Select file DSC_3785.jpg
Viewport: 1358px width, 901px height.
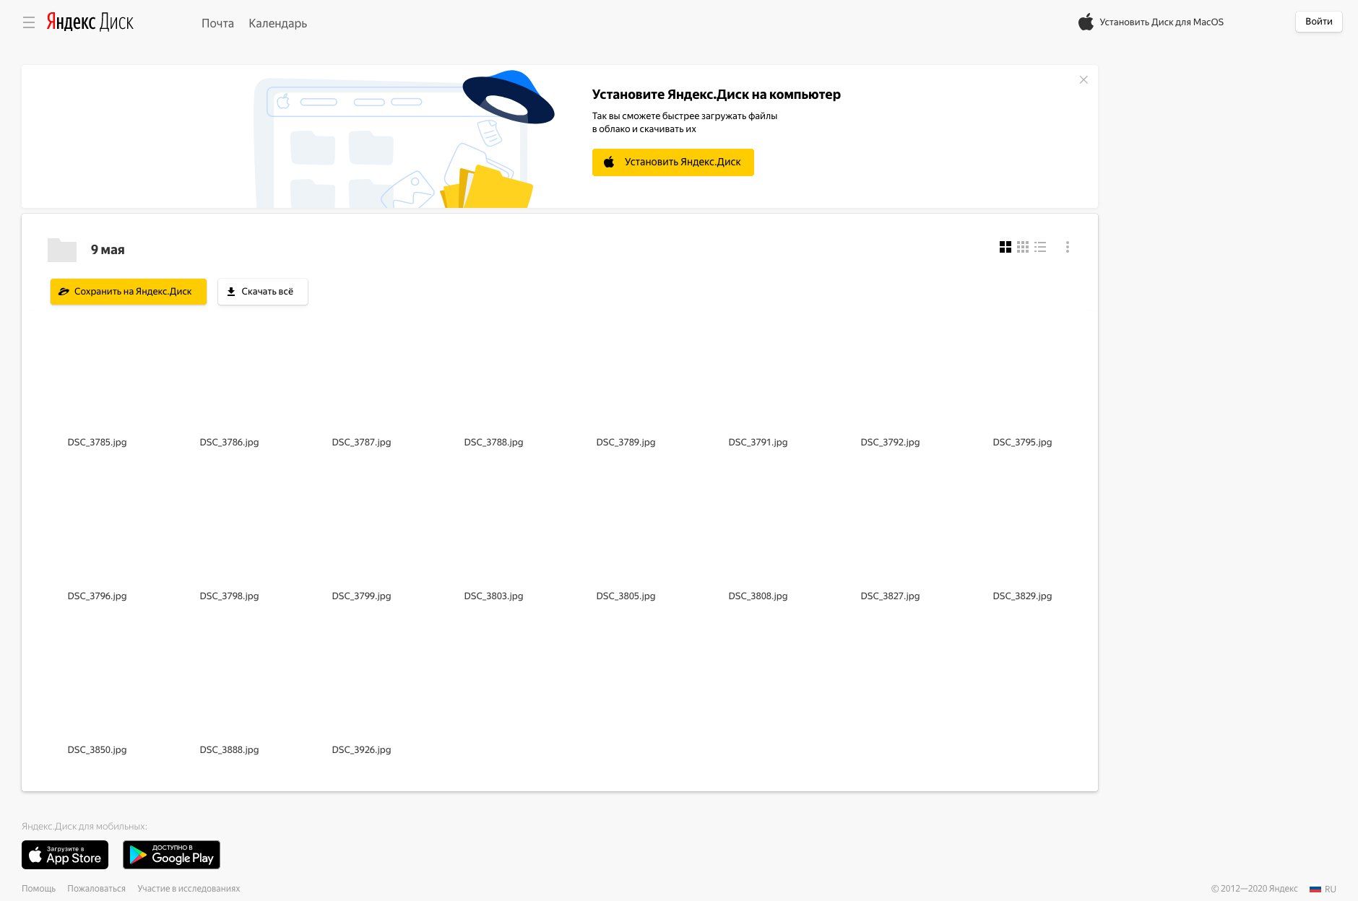(x=97, y=442)
